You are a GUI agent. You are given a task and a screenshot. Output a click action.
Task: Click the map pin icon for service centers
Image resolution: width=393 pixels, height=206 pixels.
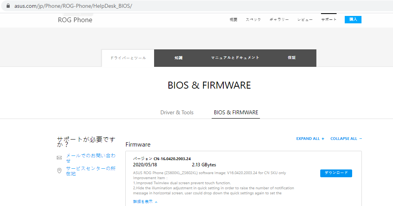point(59,171)
